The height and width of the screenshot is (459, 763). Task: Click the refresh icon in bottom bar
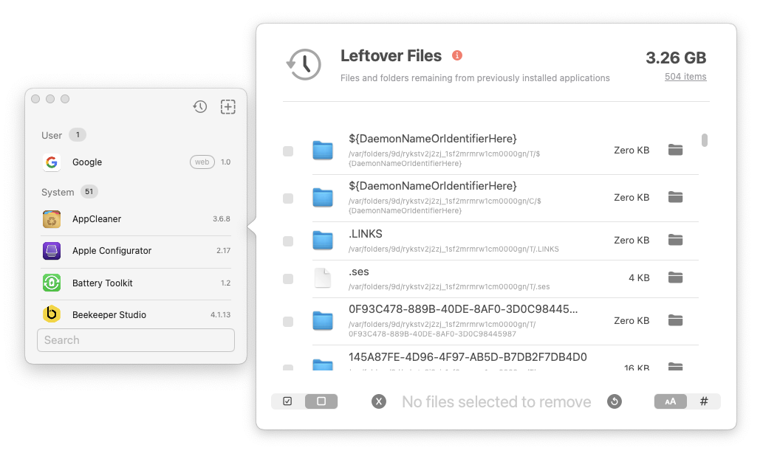tap(615, 401)
